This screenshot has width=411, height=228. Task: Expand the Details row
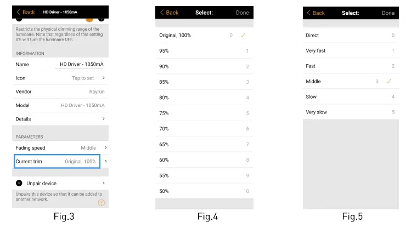pyautogui.click(x=60, y=119)
